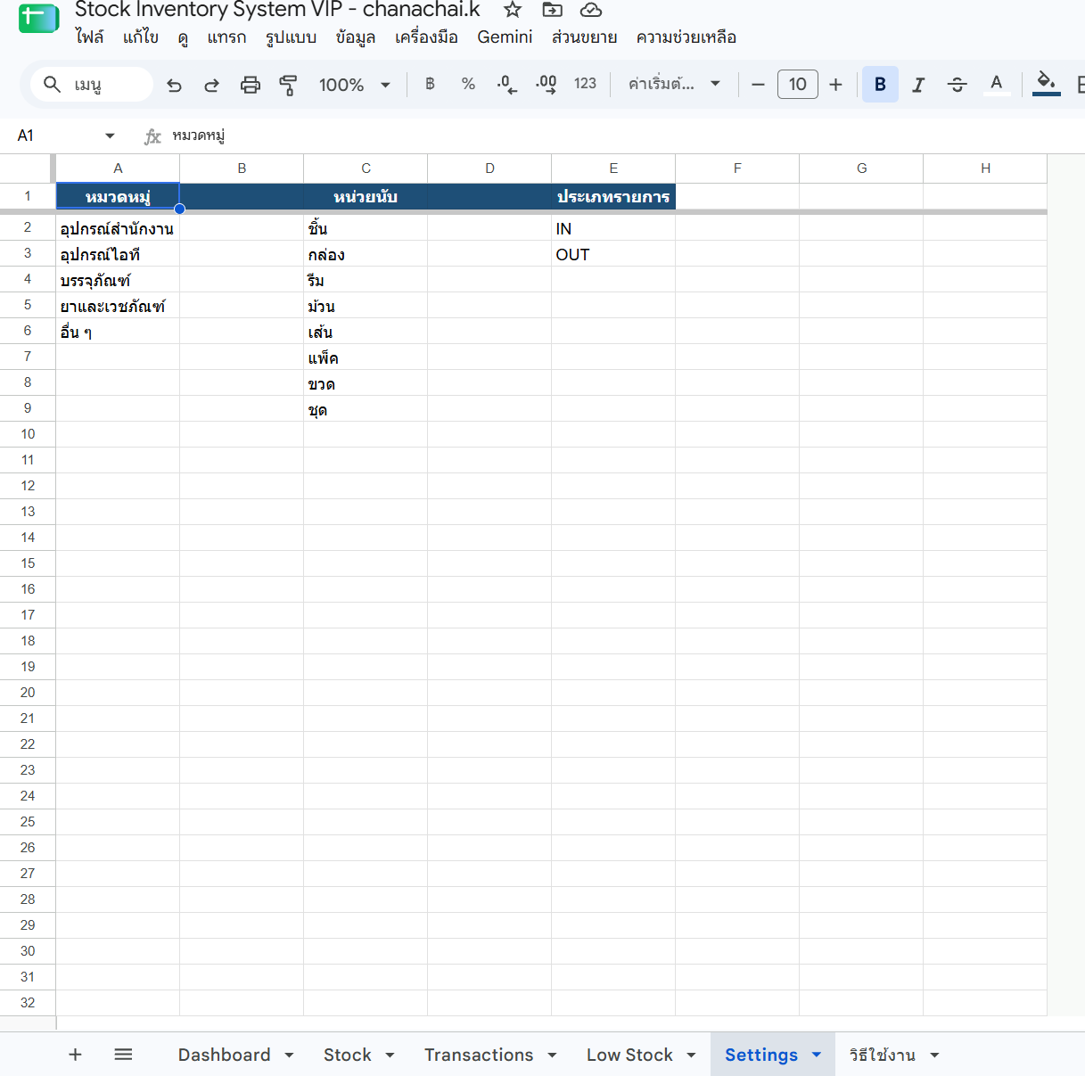Switch to the Dashboard tab
The width and height of the screenshot is (1085, 1076).
click(224, 1055)
